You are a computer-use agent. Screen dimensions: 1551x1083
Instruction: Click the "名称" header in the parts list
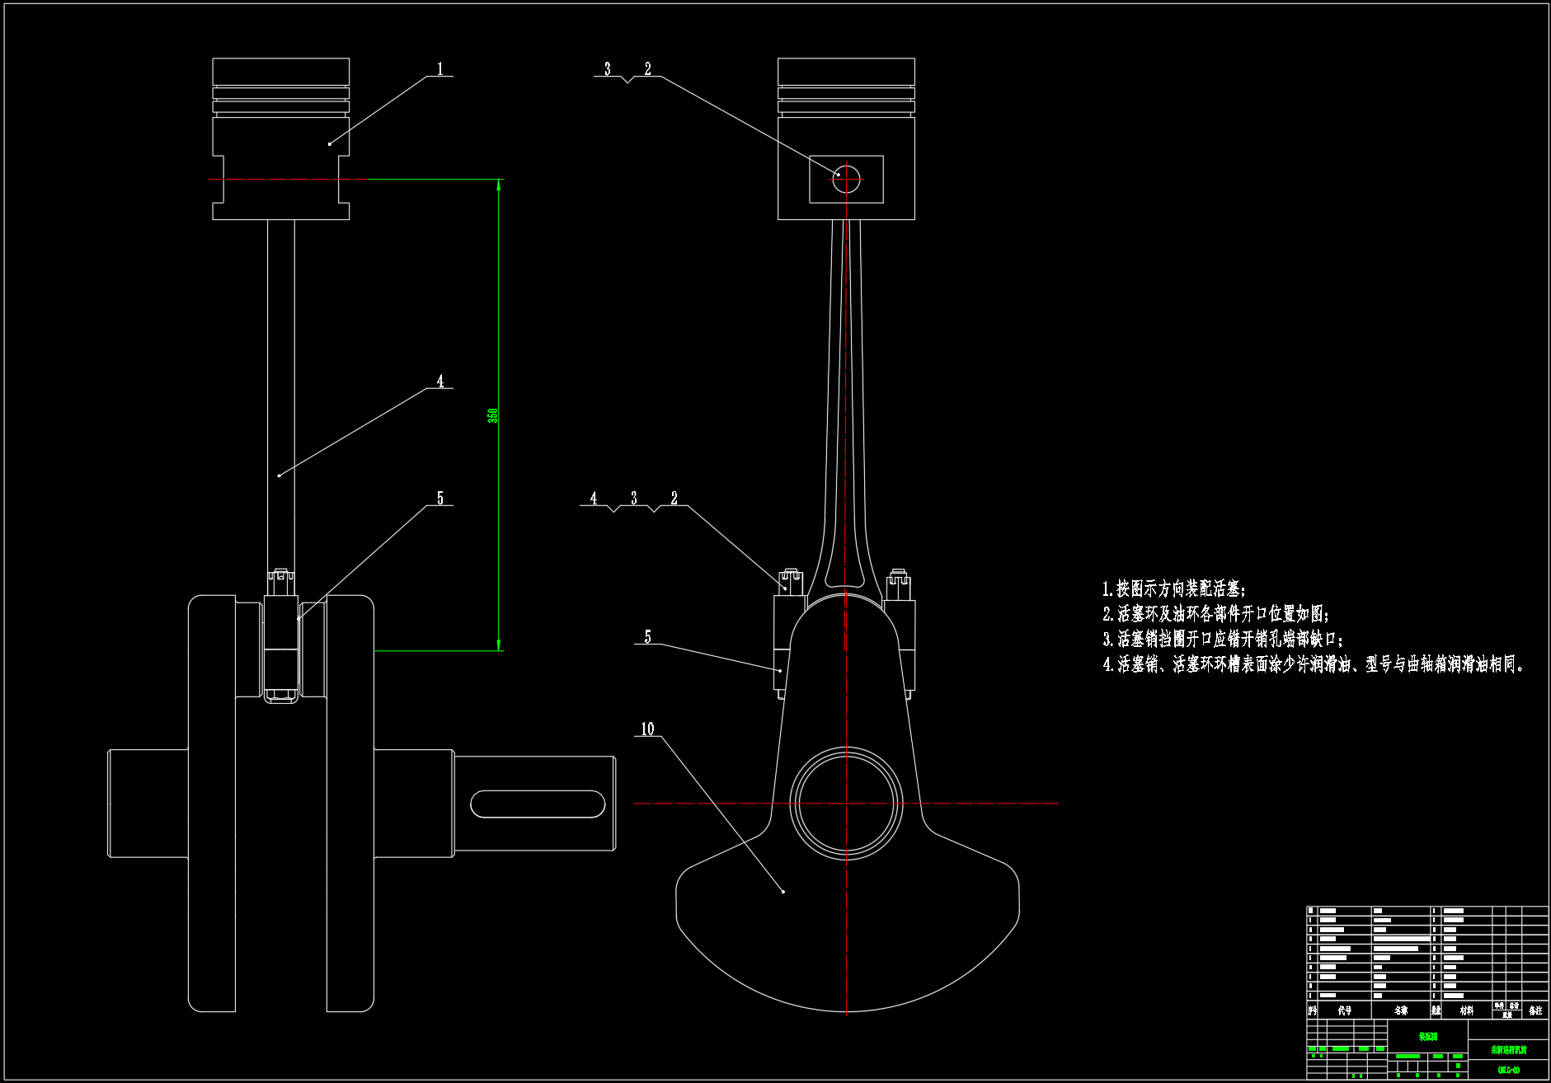click(1401, 1010)
